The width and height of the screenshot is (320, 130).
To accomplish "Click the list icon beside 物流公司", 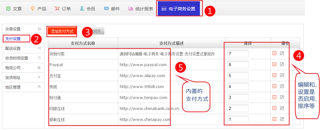I will click(39, 68).
